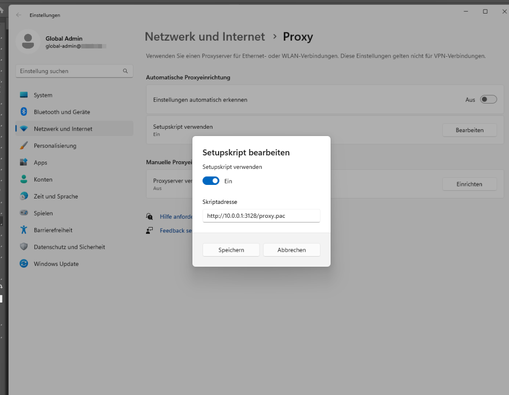
Task: Open Apps via its sidebar icon
Action: [24, 163]
